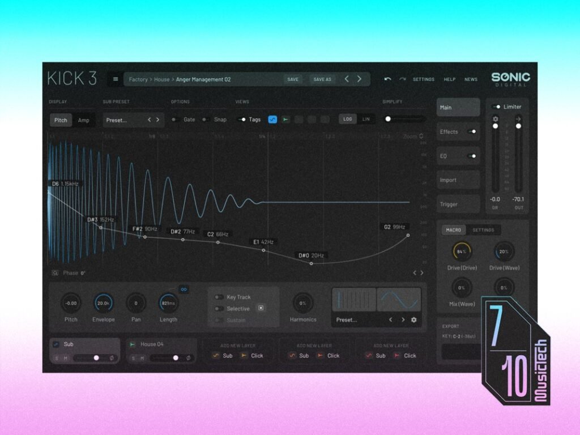580x435 pixels.
Task: Invert phase on the Sub layer
Action: coord(112,358)
